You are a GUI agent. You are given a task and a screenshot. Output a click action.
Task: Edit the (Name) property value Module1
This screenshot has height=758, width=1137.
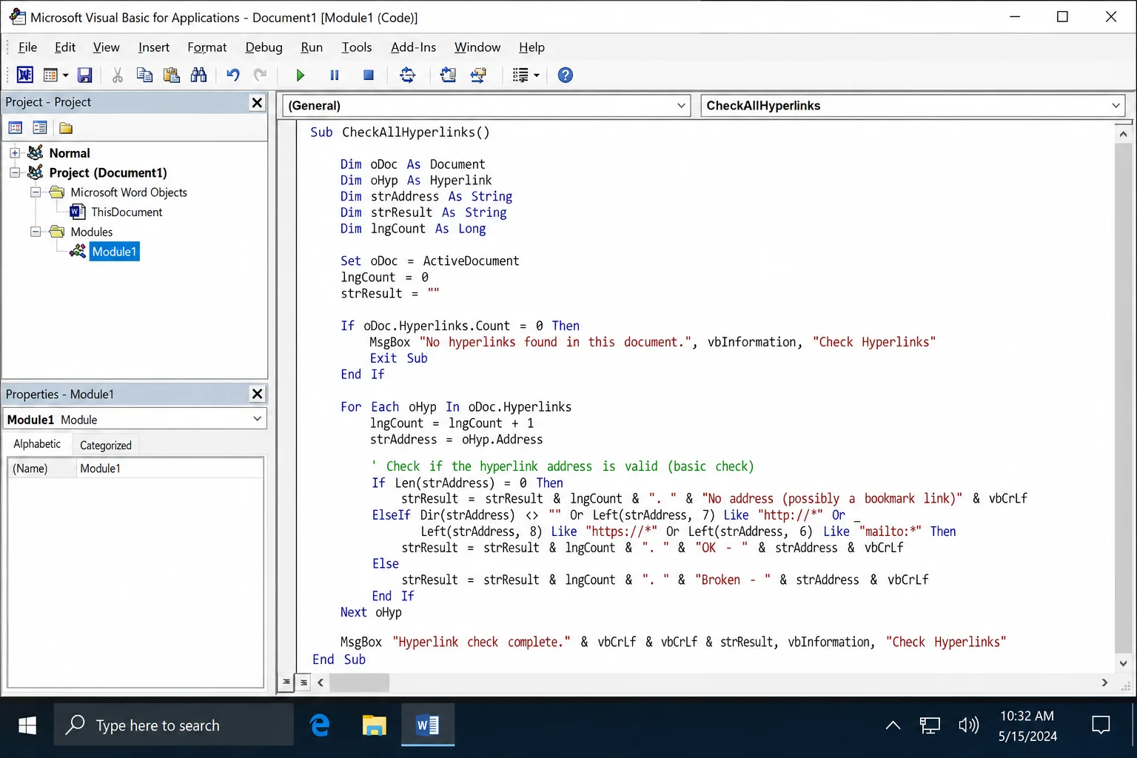pos(170,469)
